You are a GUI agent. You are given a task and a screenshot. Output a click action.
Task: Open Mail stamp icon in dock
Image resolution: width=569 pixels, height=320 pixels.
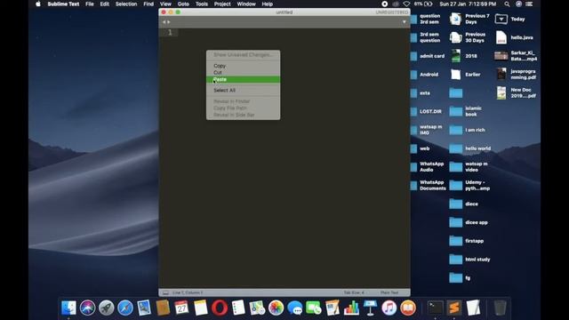click(144, 308)
